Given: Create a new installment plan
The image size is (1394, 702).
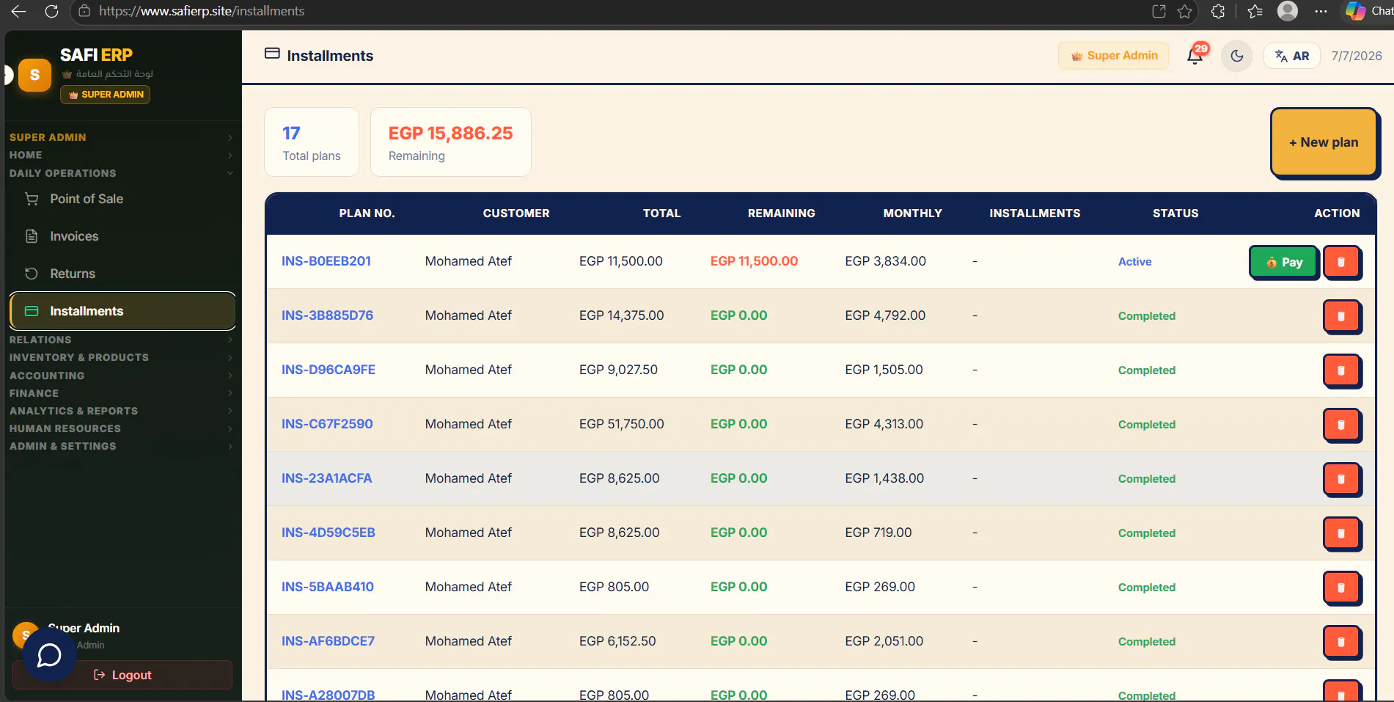Looking at the screenshot, I should coord(1324,142).
